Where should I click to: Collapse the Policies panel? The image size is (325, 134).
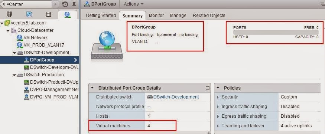coord(218,88)
